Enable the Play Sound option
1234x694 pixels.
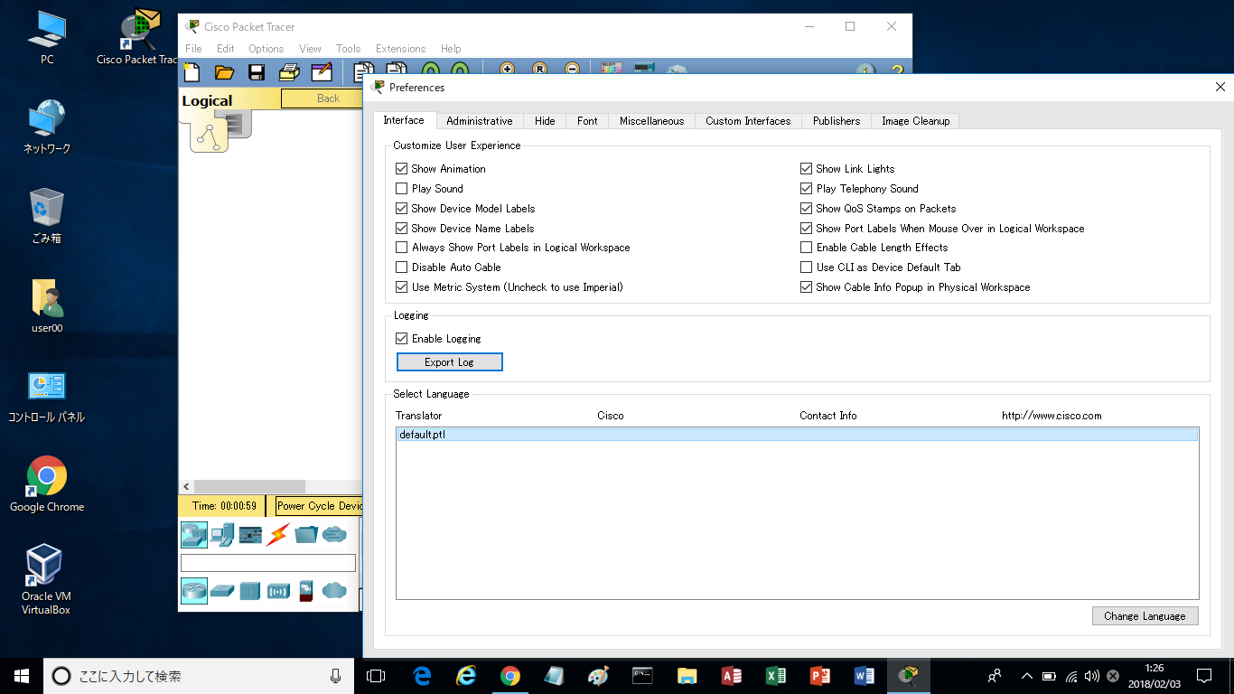coord(401,188)
